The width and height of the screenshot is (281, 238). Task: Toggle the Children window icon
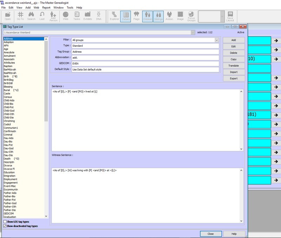(148, 16)
